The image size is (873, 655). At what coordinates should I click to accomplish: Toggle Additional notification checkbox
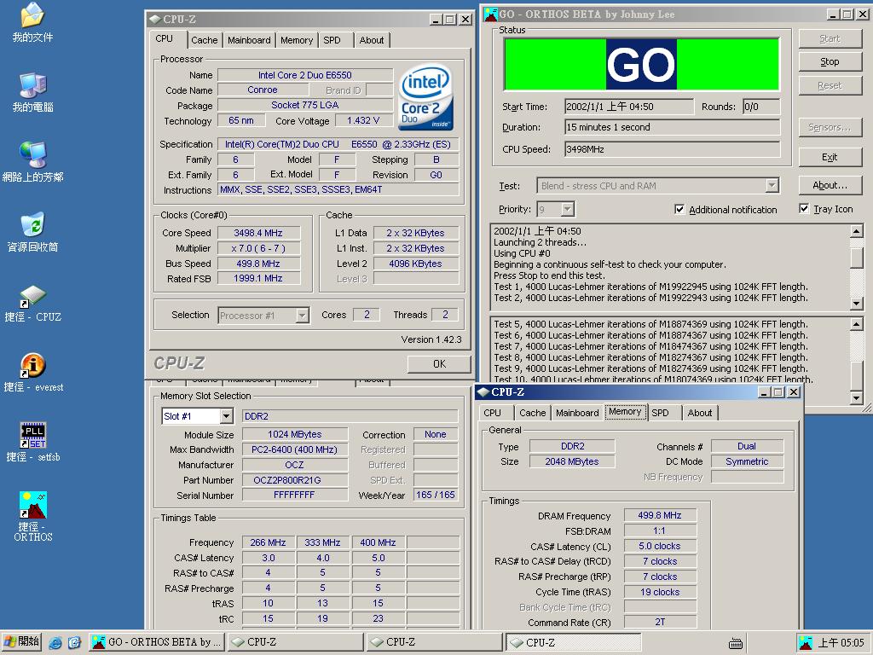(679, 210)
